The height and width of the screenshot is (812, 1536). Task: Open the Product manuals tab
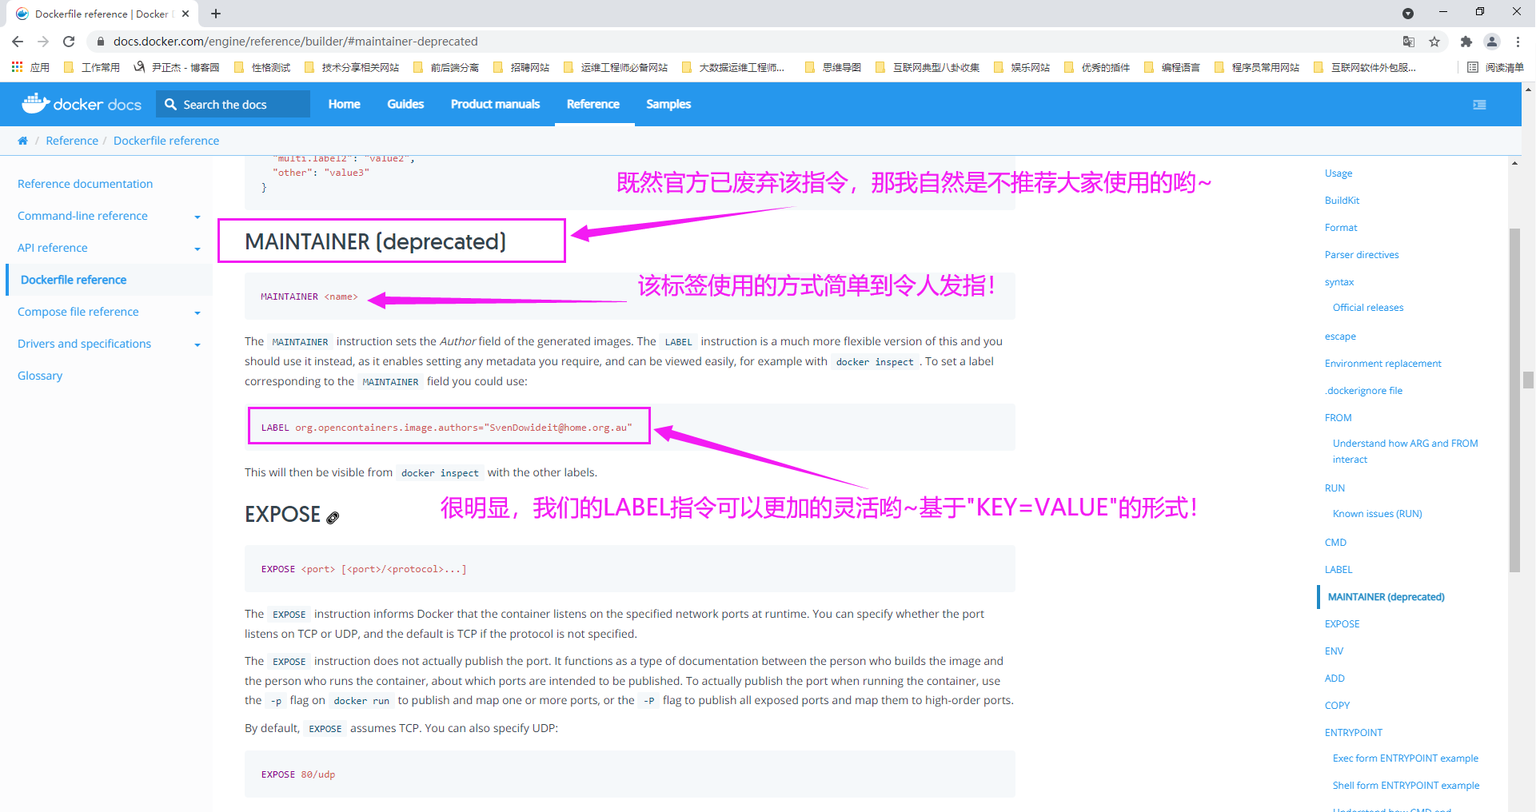495,105
